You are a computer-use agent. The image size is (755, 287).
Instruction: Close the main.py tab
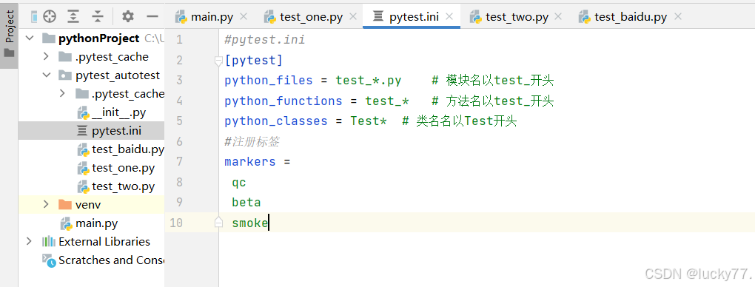point(244,17)
